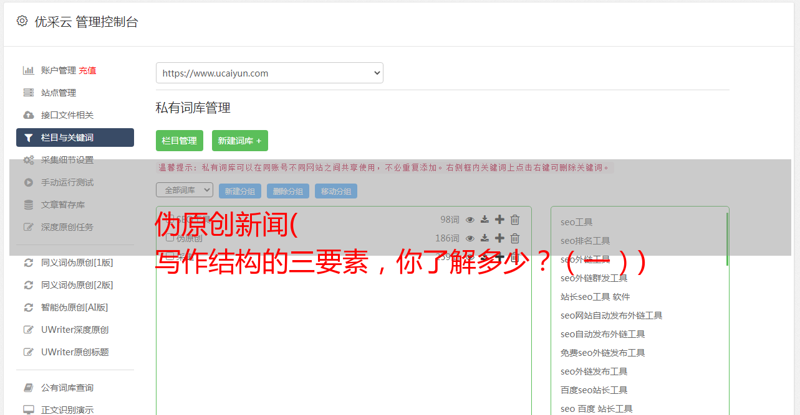Click the play circle icon for 手动运行测试
Screen dimensions: 800x415
pyautogui.click(x=28, y=182)
